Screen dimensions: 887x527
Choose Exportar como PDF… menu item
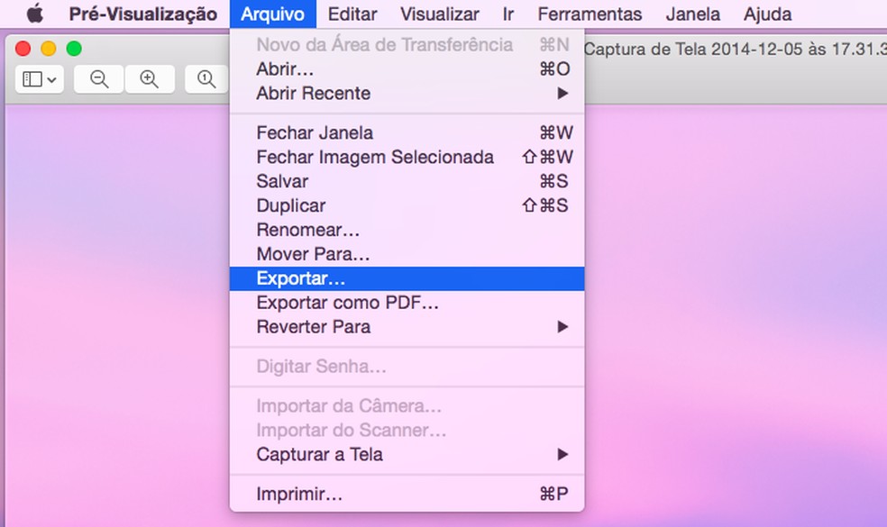pos(348,303)
